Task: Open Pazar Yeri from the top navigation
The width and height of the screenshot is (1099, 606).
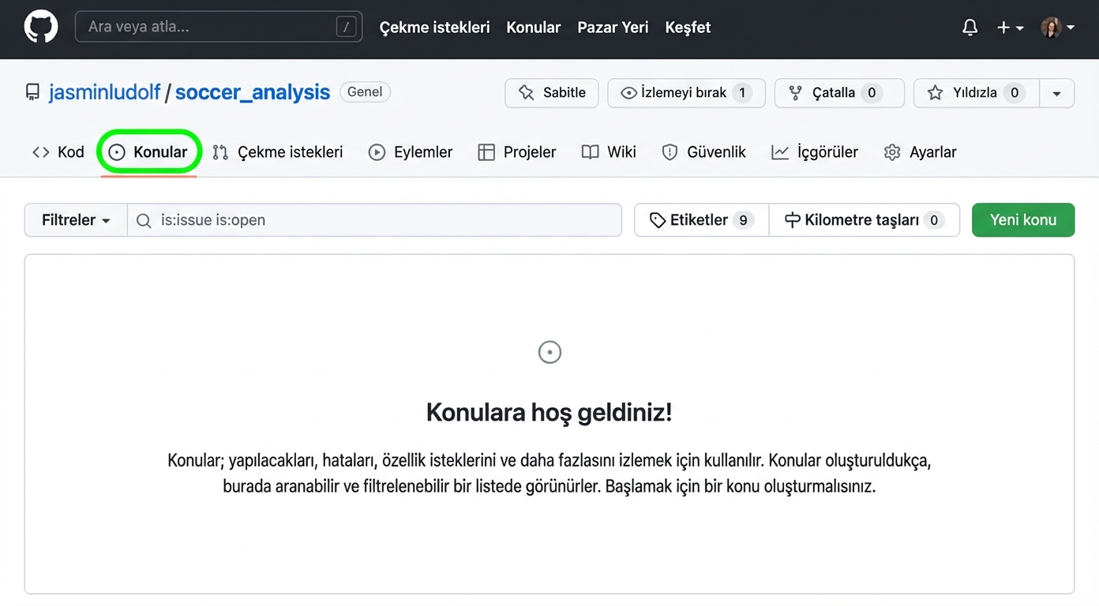Action: 613,27
